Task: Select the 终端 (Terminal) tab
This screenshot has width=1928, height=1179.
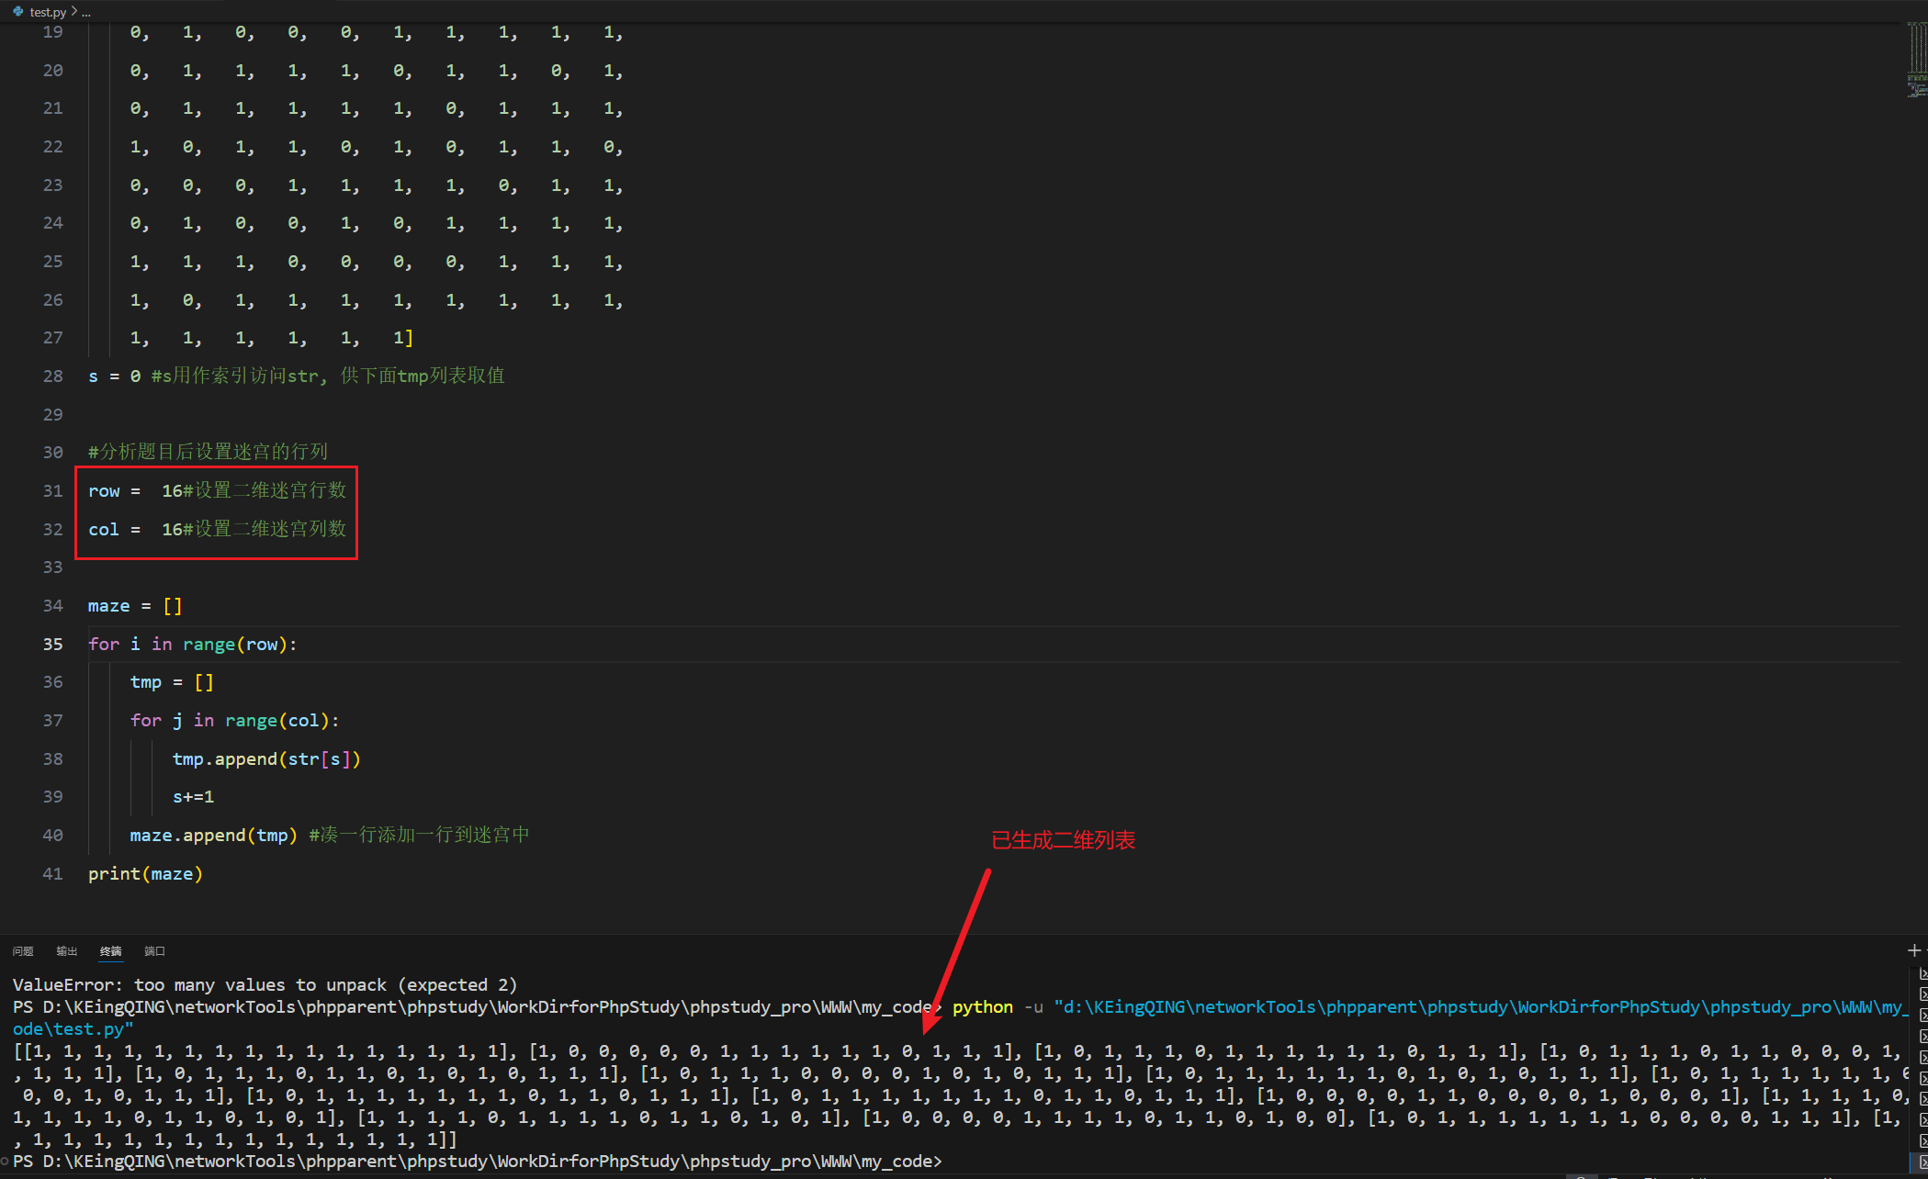Action: (110, 951)
